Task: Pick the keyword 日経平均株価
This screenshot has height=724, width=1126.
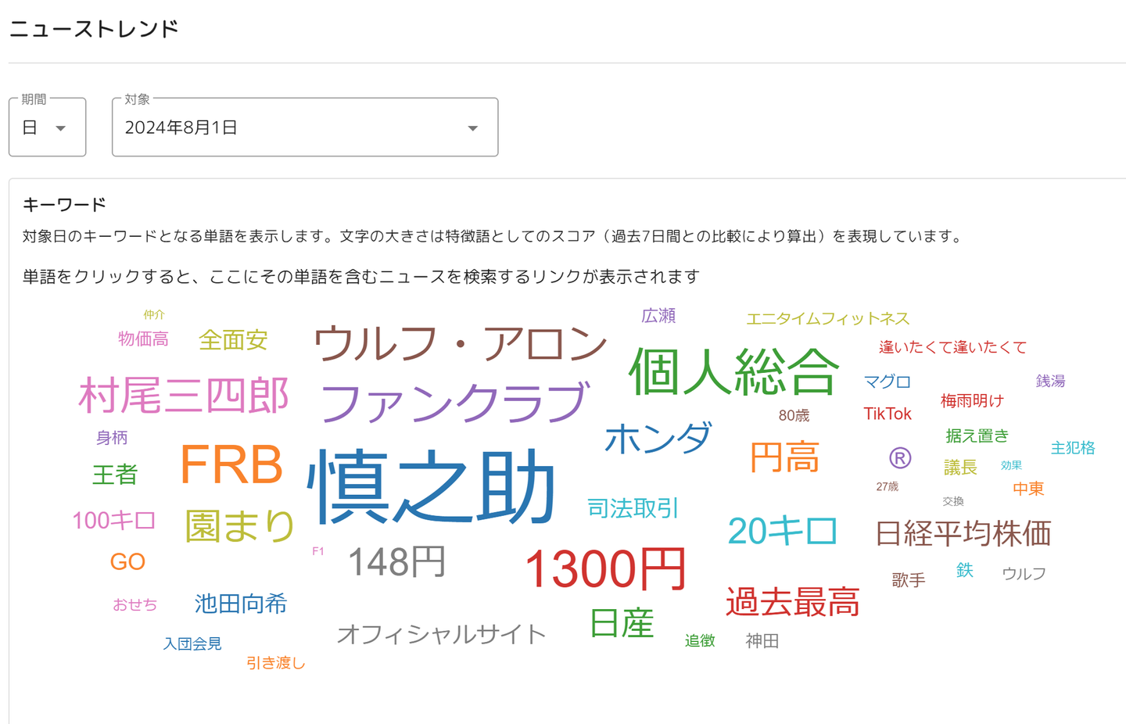Action: coord(963,533)
